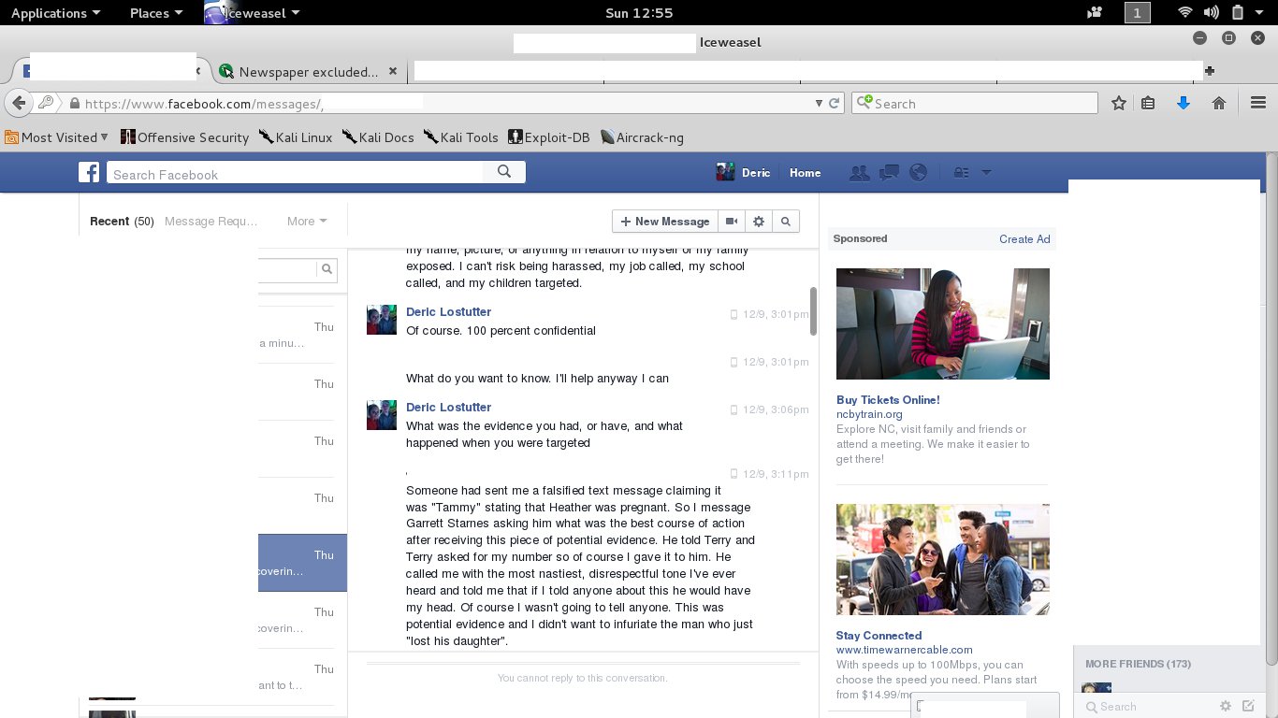Open the Message Requests tab

pyautogui.click(x=211, y=222)
